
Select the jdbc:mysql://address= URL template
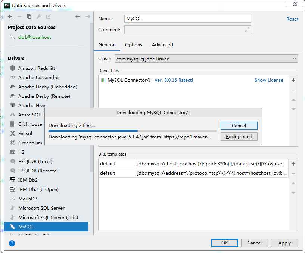[x=212, y=173]
